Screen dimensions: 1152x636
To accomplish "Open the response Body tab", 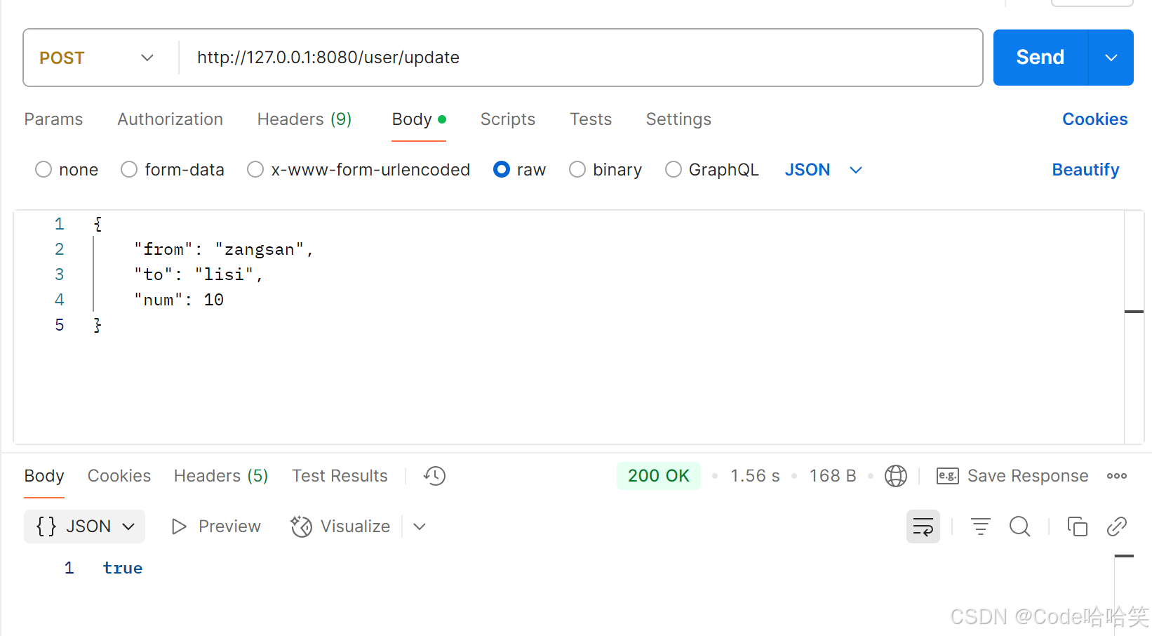I will point(44,476).
